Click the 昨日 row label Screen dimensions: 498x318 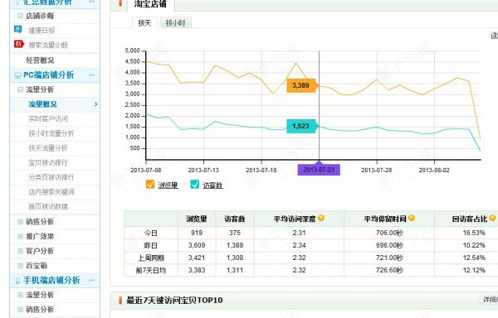[x=151, y=245]
